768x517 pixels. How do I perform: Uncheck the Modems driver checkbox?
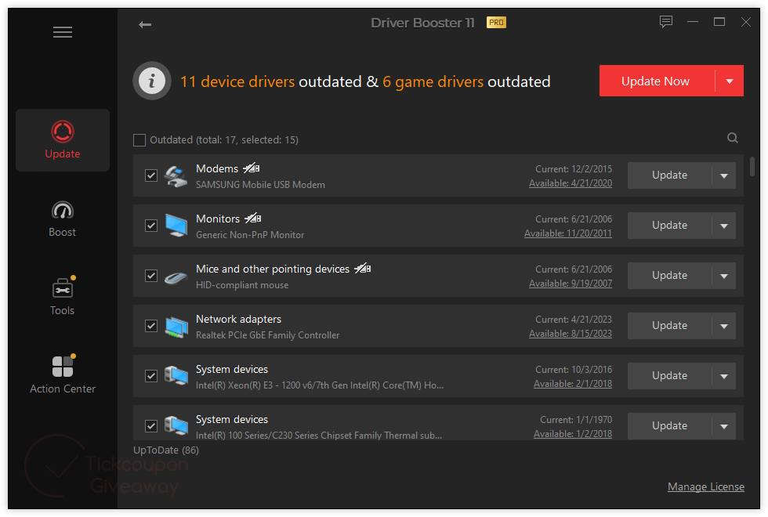(151, 175)
